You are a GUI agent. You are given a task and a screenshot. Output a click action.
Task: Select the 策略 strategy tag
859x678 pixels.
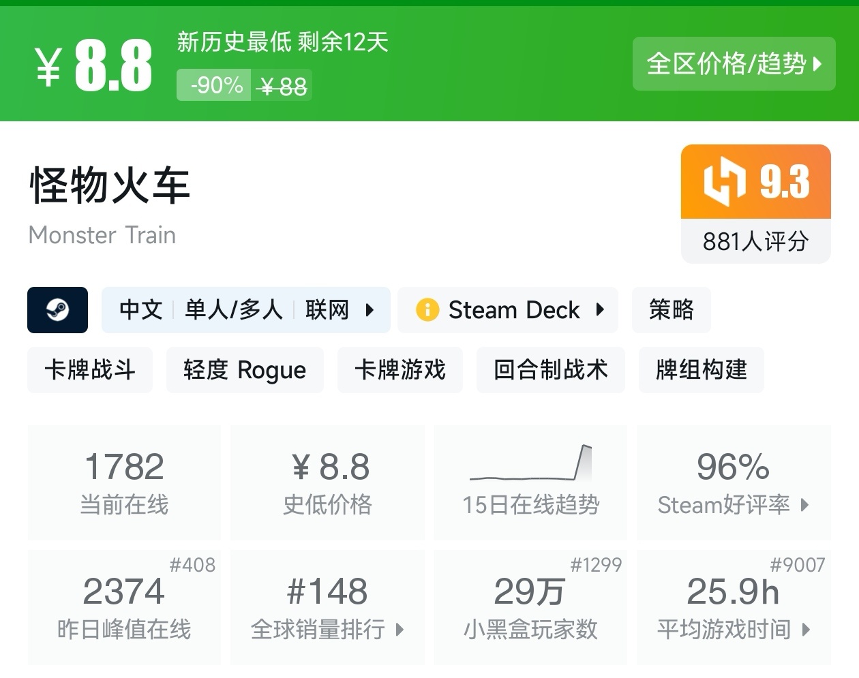tap(671, 310)
